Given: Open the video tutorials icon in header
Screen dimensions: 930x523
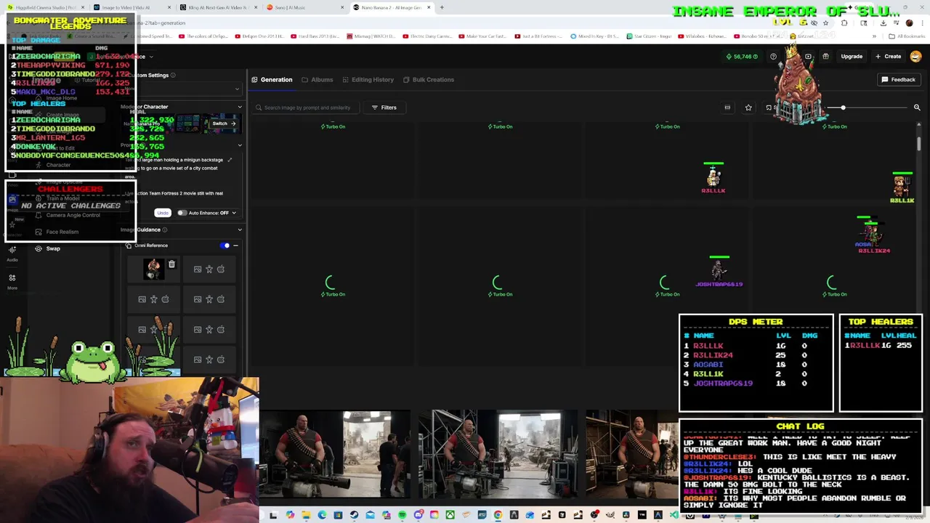Looking at the screenshot, I should pyautogui.click(x=808, y=57).
